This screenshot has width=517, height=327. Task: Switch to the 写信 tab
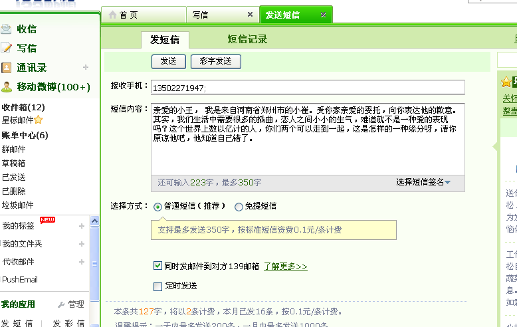[x=223, y=15]
